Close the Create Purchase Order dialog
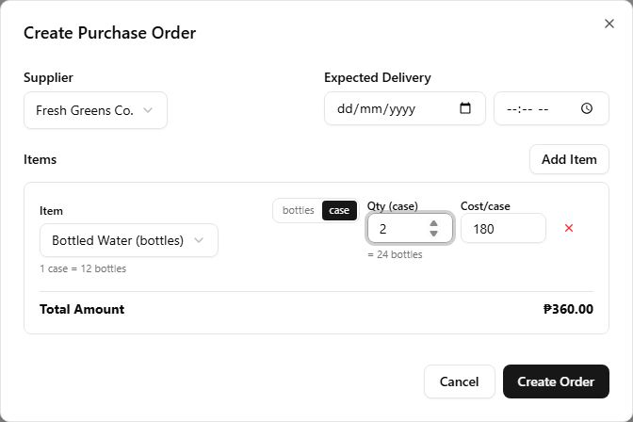 609,24
